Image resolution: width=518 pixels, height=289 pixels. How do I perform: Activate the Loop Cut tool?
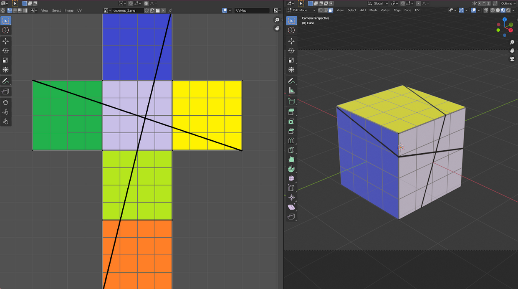click(291, 140)
